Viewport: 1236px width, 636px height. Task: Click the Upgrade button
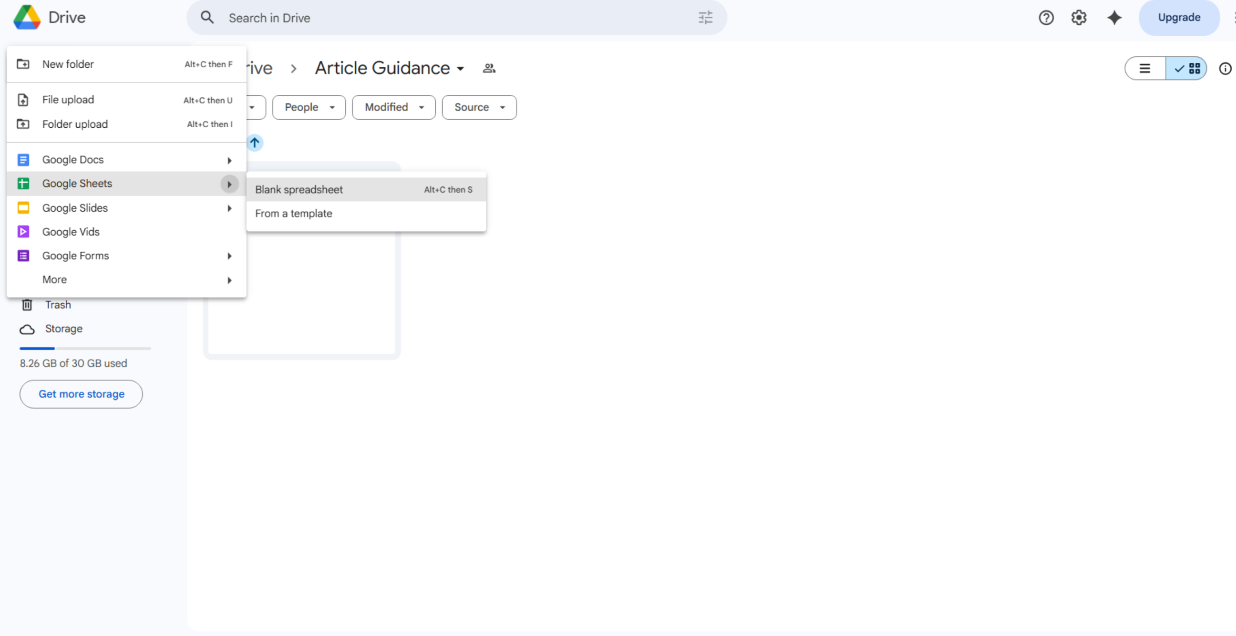coord(1179,18)
